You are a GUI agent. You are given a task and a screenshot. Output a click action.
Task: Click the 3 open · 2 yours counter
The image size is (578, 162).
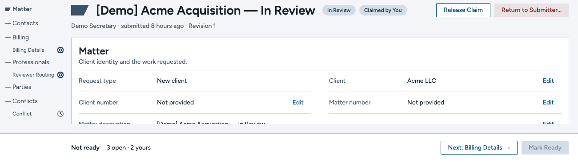click(128, 148)
